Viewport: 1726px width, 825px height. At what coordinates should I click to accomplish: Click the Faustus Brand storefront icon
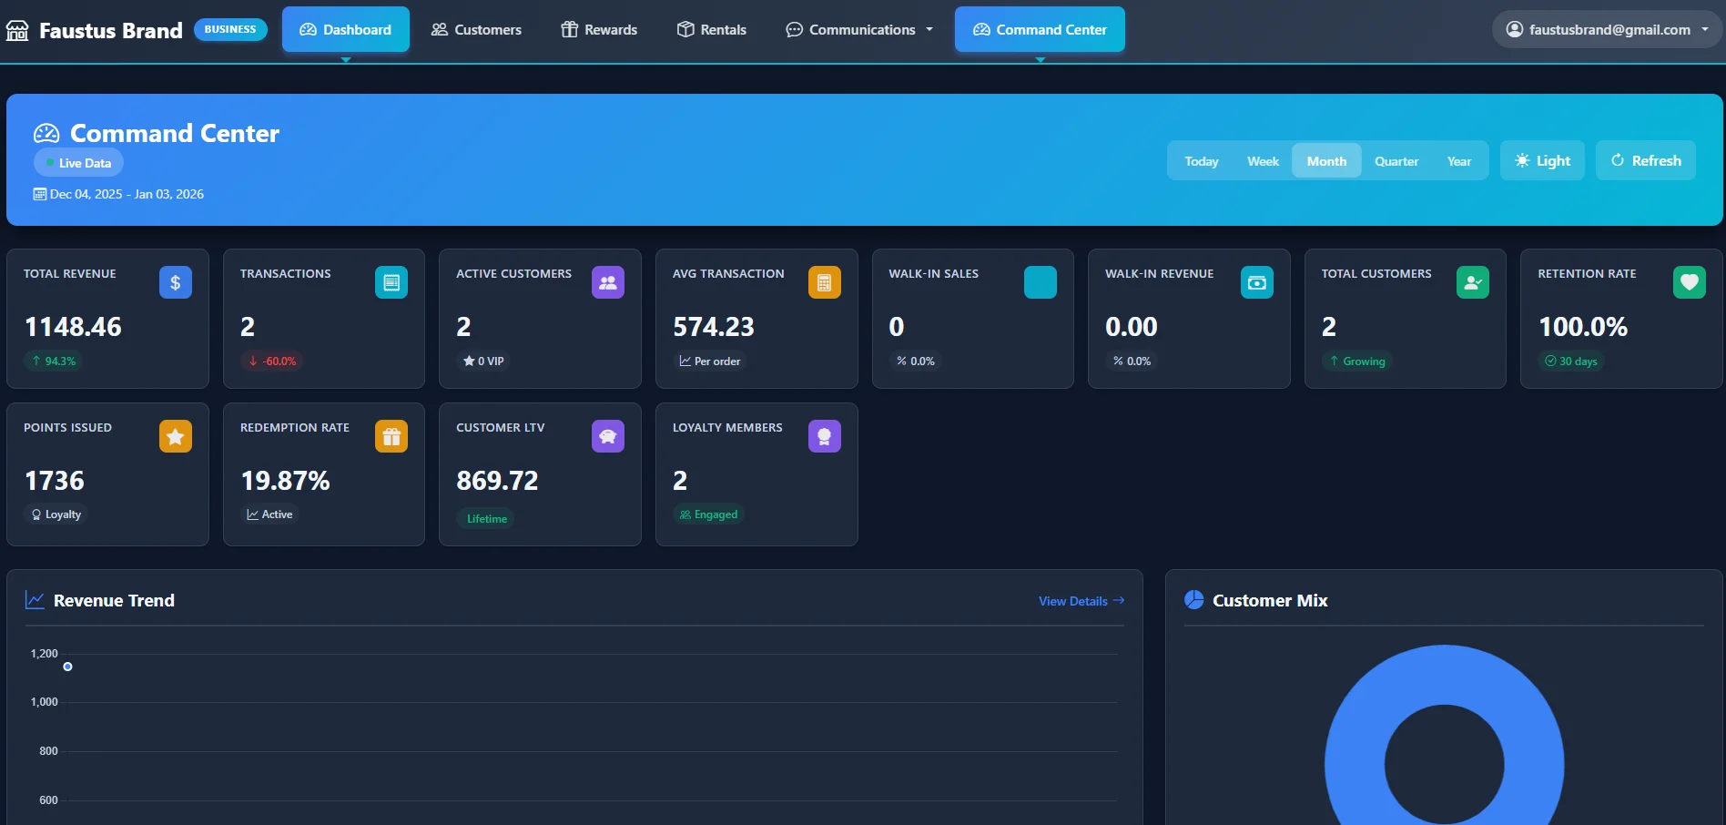tap(16, 29)
